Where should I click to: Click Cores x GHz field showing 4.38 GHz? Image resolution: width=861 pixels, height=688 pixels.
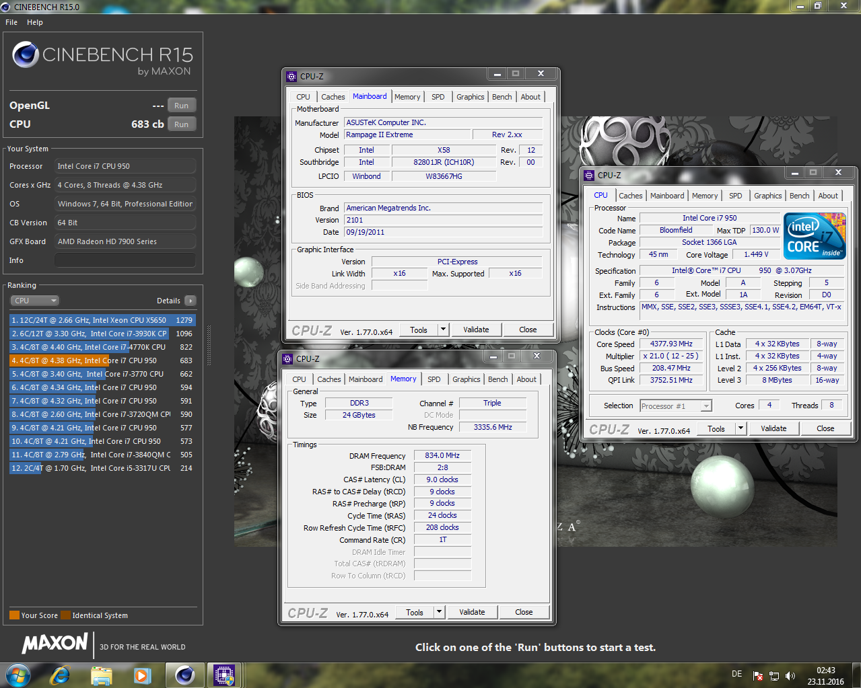[125, 185]
